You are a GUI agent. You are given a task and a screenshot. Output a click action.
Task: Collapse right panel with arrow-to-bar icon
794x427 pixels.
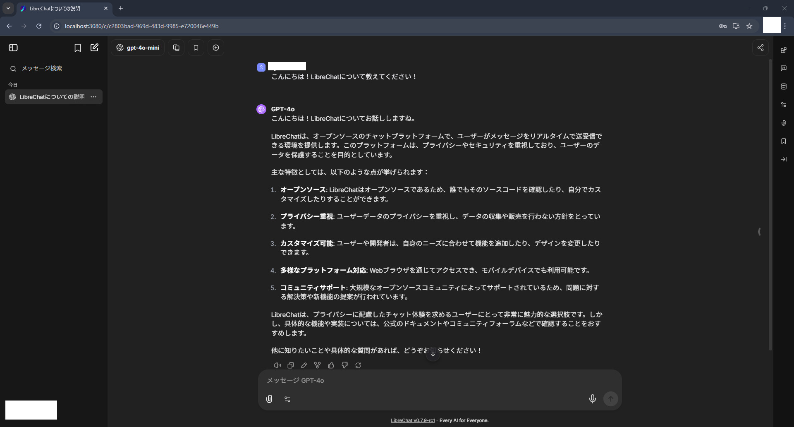784,159
